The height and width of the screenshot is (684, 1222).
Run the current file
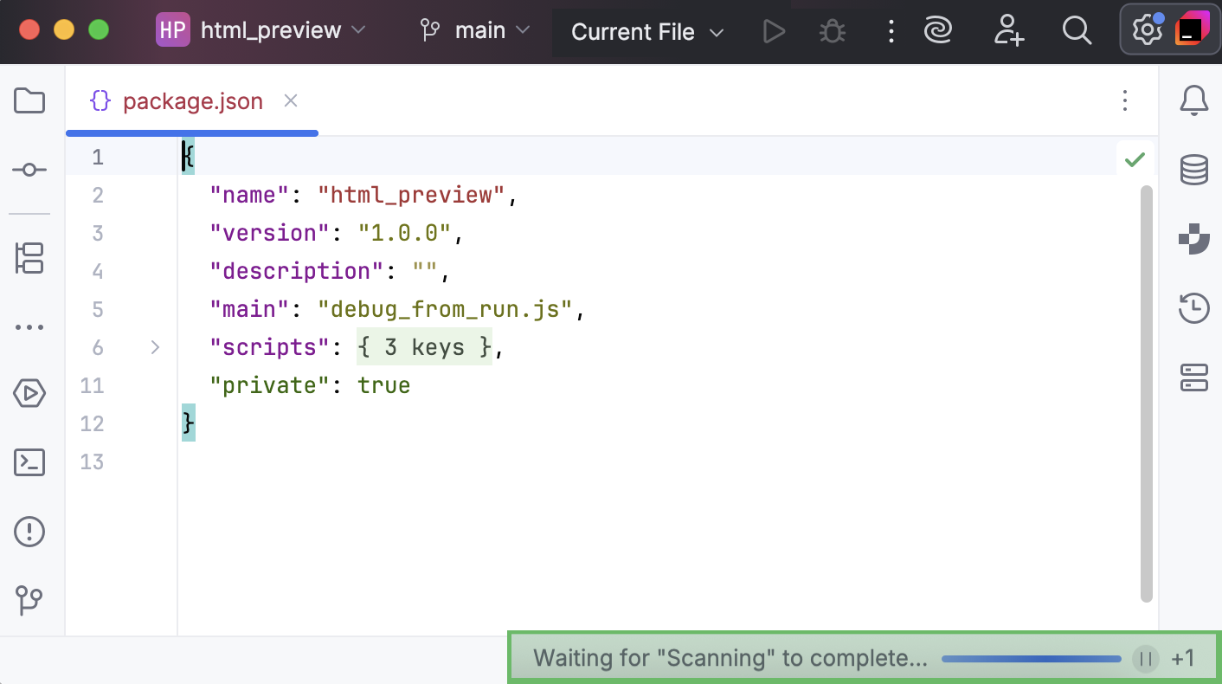point(773,31)
